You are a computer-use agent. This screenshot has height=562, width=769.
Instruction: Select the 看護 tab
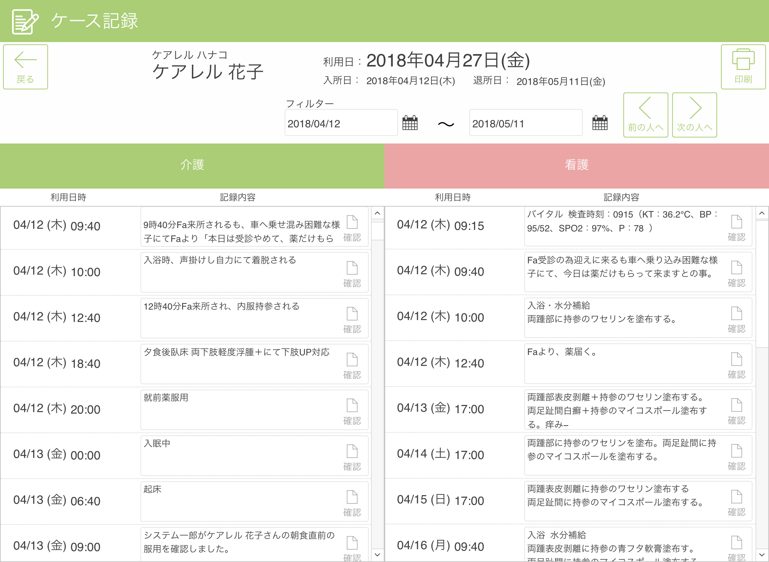click(577, 165)
